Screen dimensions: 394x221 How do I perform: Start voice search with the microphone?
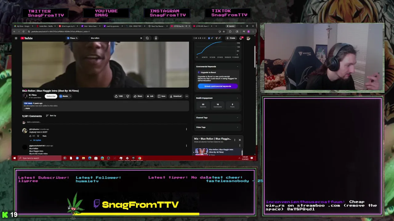coord(156,38)
